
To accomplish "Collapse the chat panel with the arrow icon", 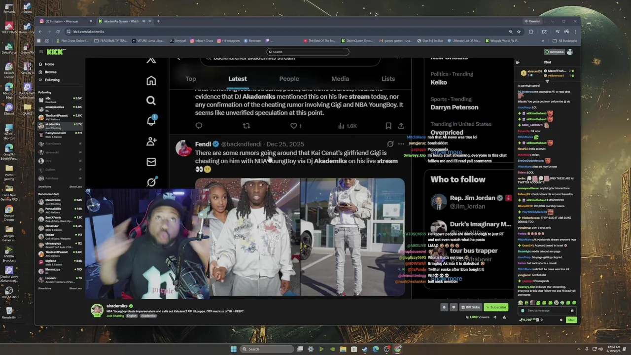I will 518,62.
